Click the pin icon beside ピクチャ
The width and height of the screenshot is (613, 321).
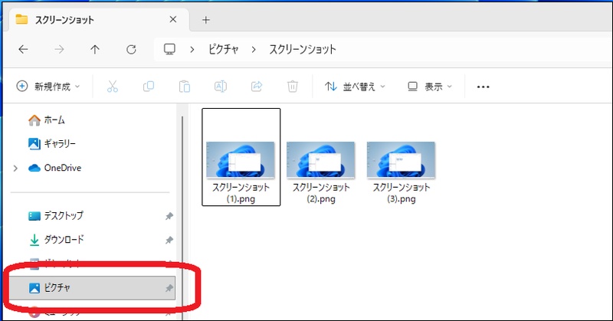point(169,289)
